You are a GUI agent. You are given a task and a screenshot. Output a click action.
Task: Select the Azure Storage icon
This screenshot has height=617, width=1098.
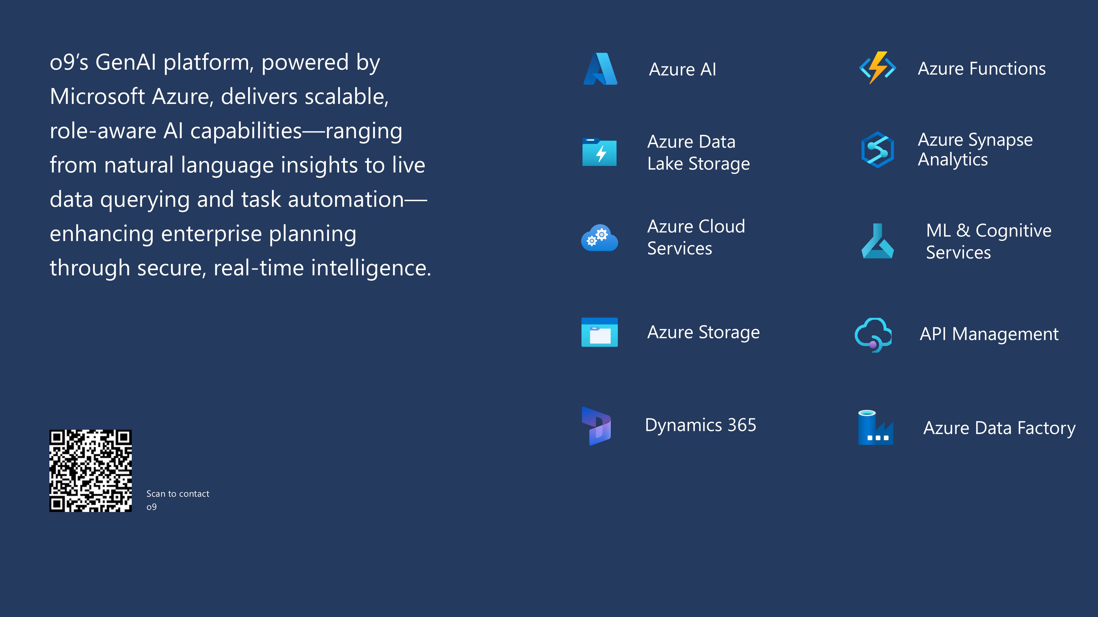point(599,332)
